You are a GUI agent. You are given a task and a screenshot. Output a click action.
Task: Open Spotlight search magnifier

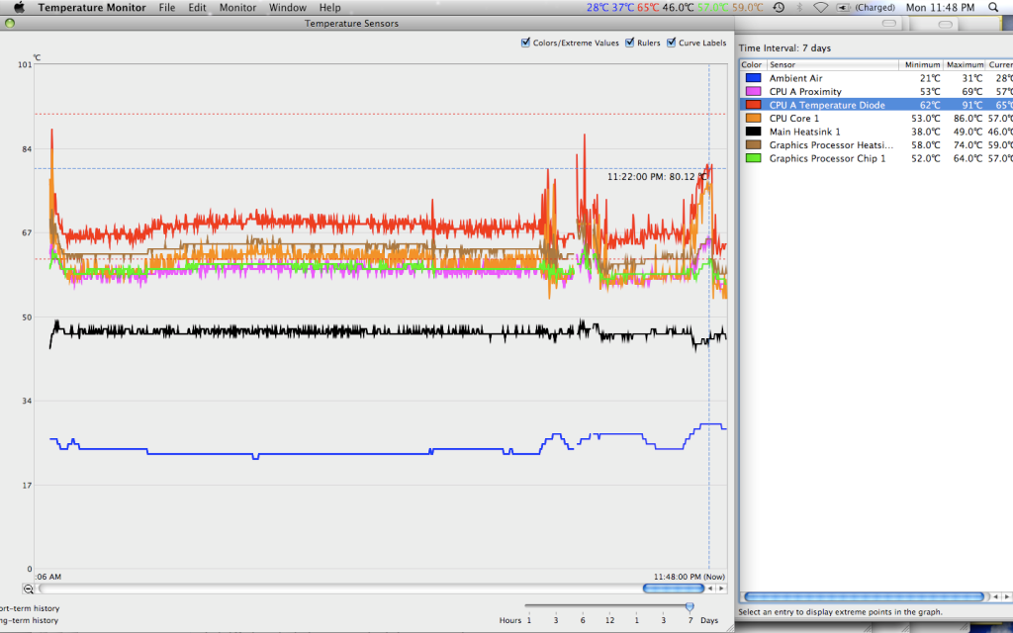coord(992,7)
